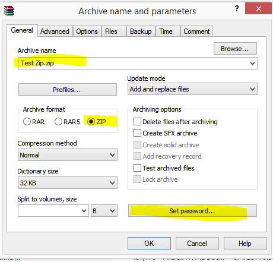Open the Dictionary size dropdown

coord(68,183)
